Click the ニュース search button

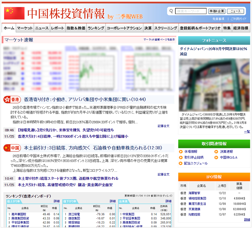pos(235,11)
